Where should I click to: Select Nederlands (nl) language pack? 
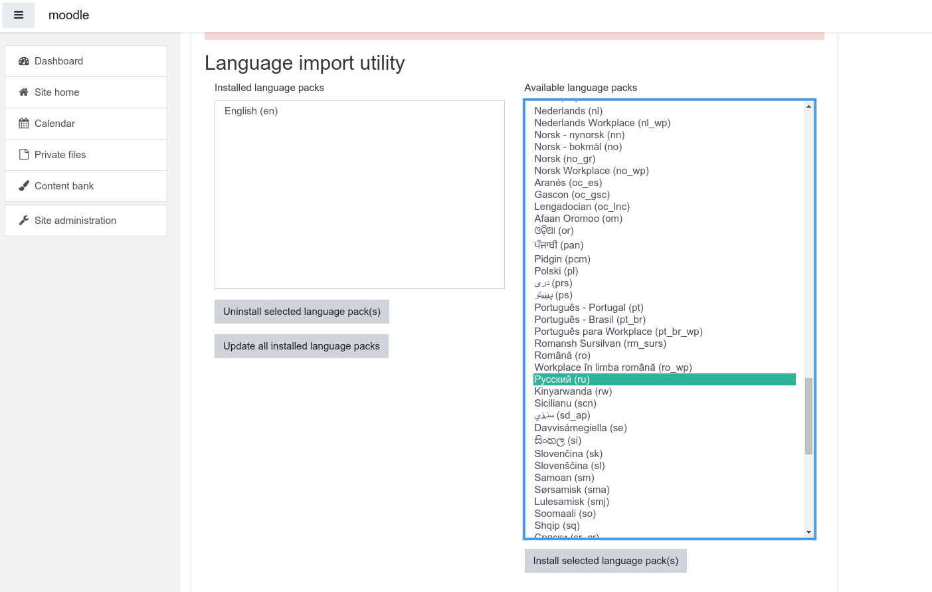(568, 111)
